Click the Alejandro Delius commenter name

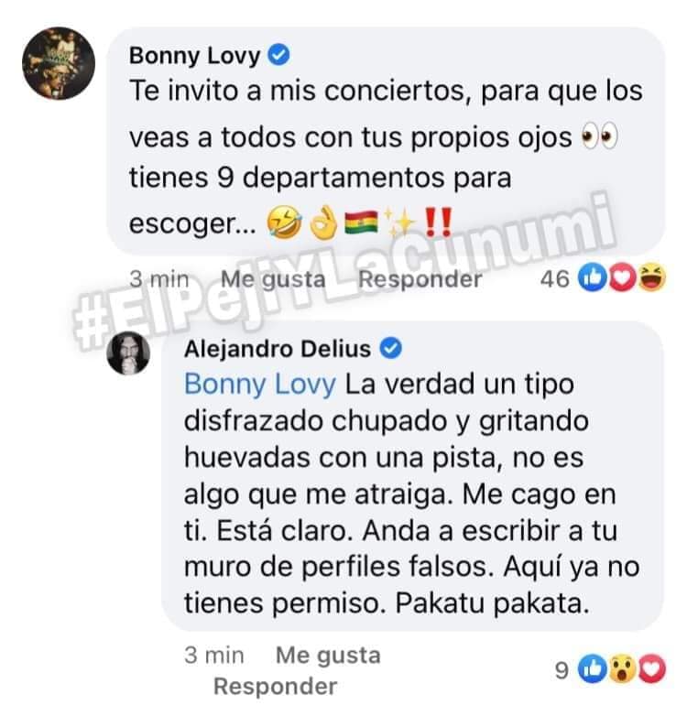[x=278, y=350]
